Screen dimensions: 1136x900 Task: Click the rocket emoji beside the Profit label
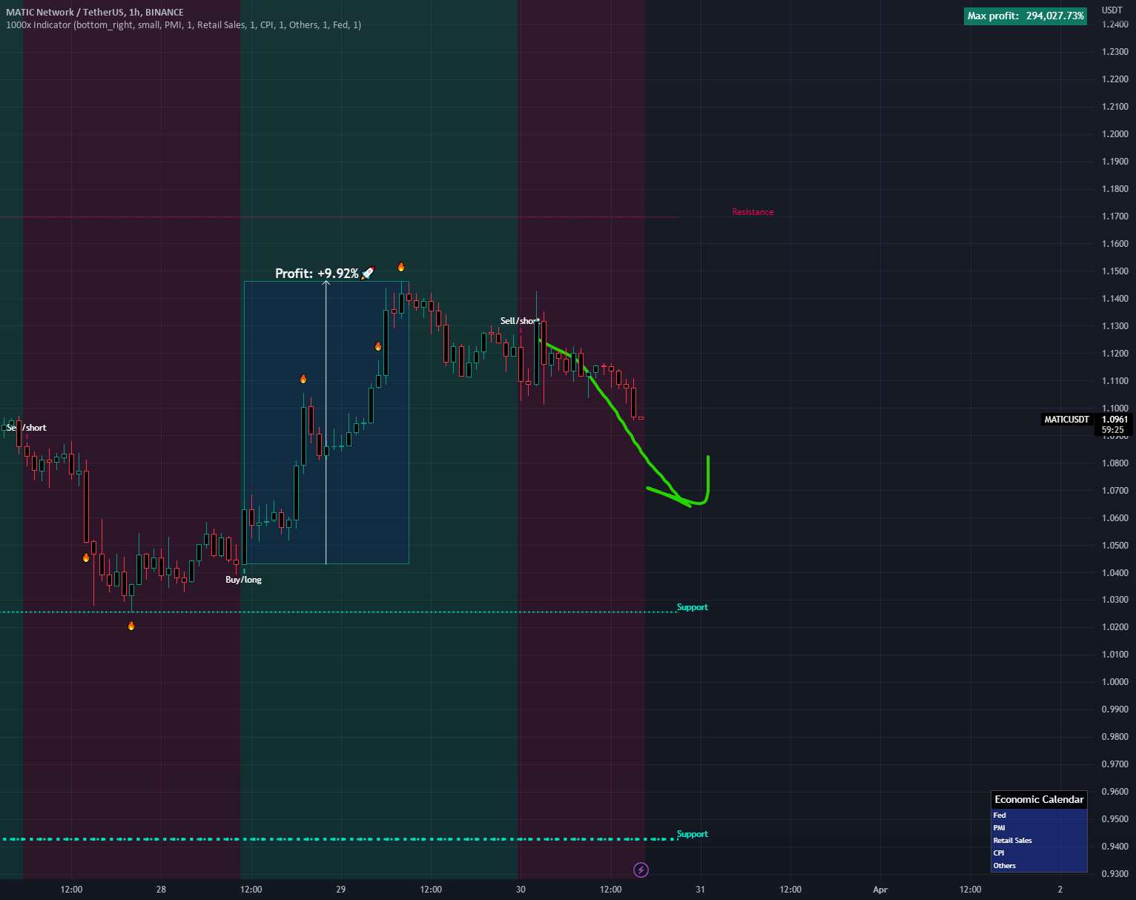368,273
